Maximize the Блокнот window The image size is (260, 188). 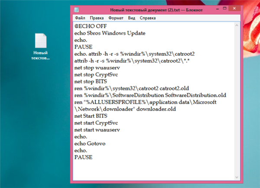click(x=224, y=9)
